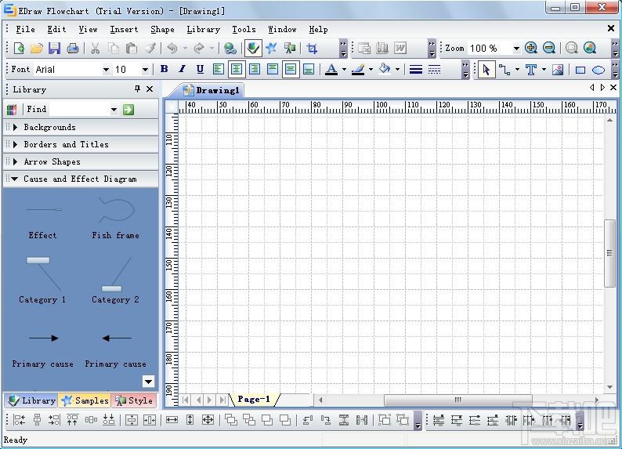Open the Insert menu
Screen dimensions: 622x449
(124, 29)
